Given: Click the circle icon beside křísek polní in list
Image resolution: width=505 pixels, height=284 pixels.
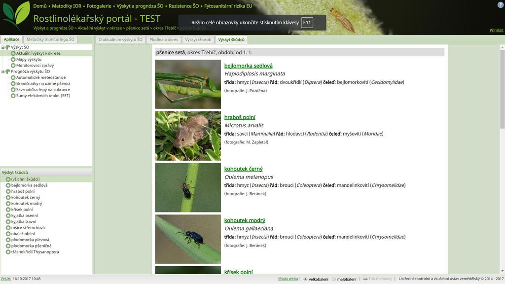Looking at the screenshot, I should pos(8,209).
